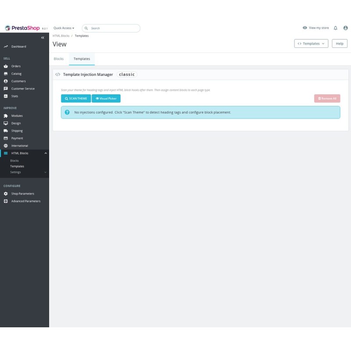Open Settings in the sidebar submenu
Screen dimensions: 351x351
coord(15,172)
